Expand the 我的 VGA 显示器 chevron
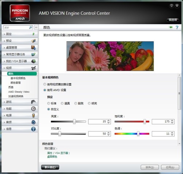Screen dimensions: 183x174 pos(4,61)
